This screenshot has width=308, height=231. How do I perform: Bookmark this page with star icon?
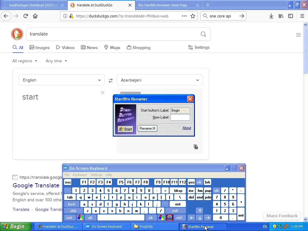click(193, 16)
